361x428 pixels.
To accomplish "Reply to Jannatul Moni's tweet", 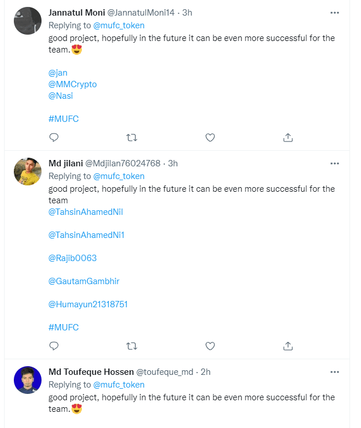I will pyautogui.click(x=54, y=137).
